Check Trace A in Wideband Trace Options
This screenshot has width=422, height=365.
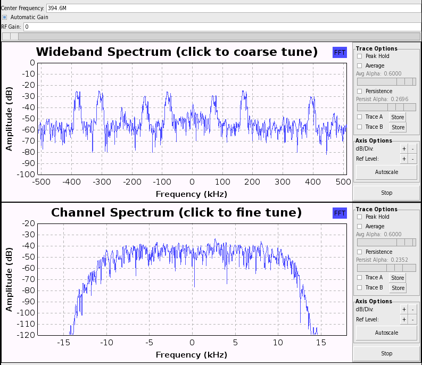[x=360, y=117]
